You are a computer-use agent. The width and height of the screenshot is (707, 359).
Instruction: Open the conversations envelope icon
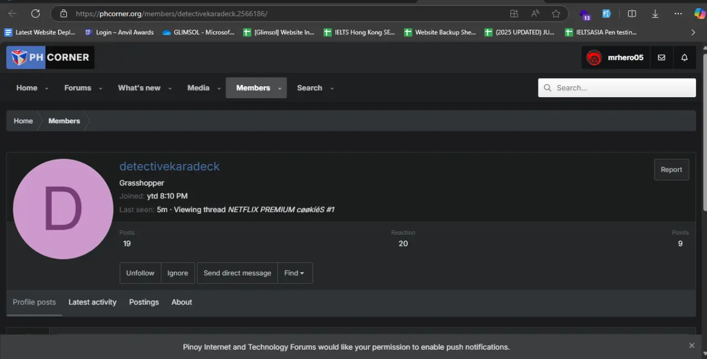point(661,57)
